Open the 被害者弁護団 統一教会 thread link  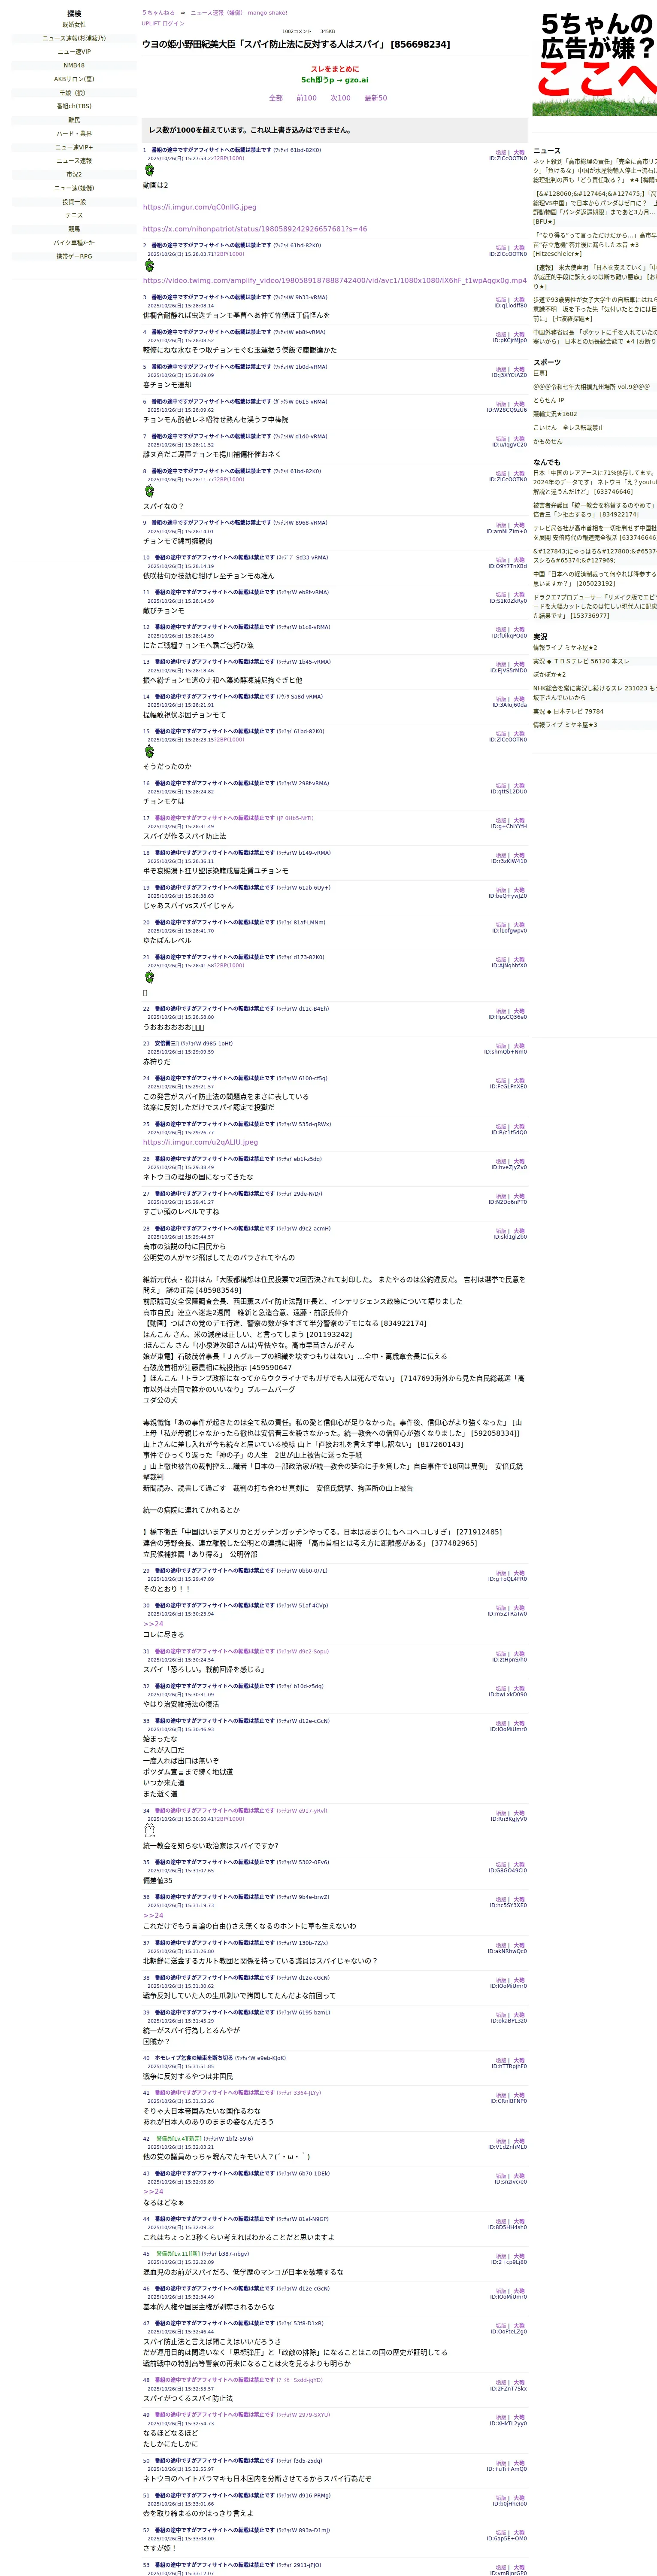(x=595, y=510)
